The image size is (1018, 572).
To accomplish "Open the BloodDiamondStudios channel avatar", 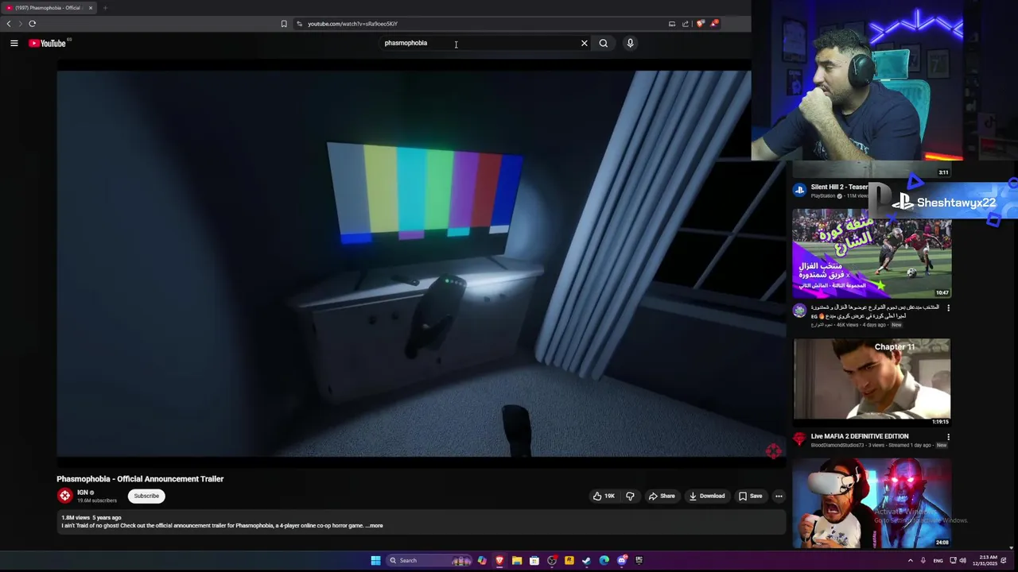I will click(799, 439).
